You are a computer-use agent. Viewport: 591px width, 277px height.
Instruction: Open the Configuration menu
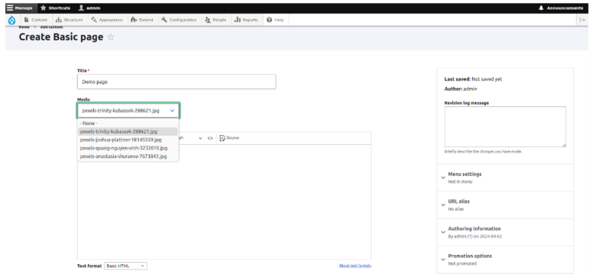[x=179, y=20]
